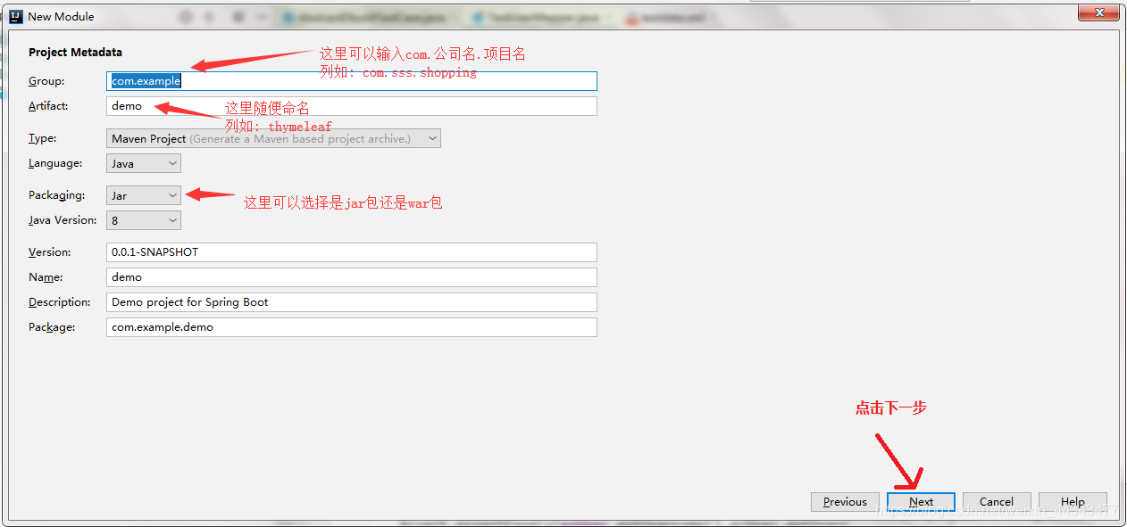Image resolution: width=1127 pixels, height=527 pixels.
Task: Open the Language dropdown set to Java
Action: click(144, 163)
